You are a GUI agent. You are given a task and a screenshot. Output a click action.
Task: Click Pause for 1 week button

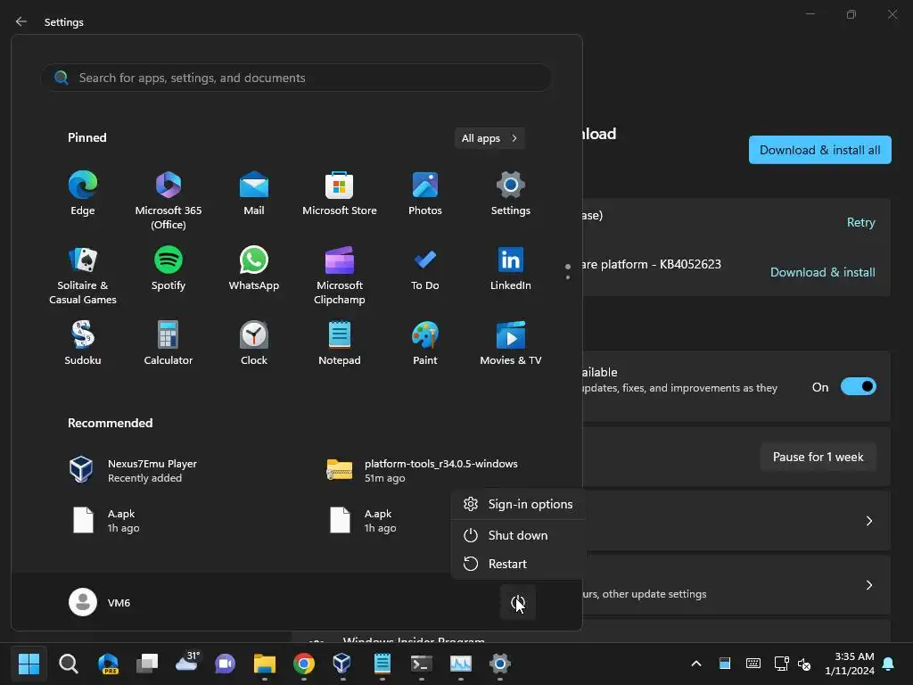click(x=818, y=458)
